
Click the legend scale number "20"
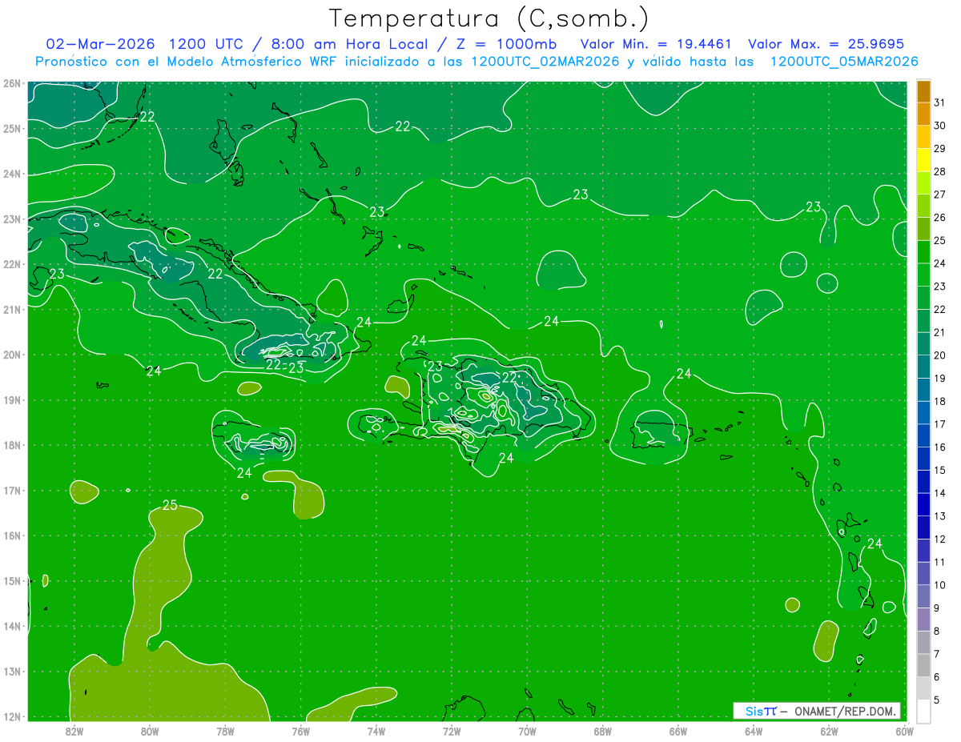940,355
